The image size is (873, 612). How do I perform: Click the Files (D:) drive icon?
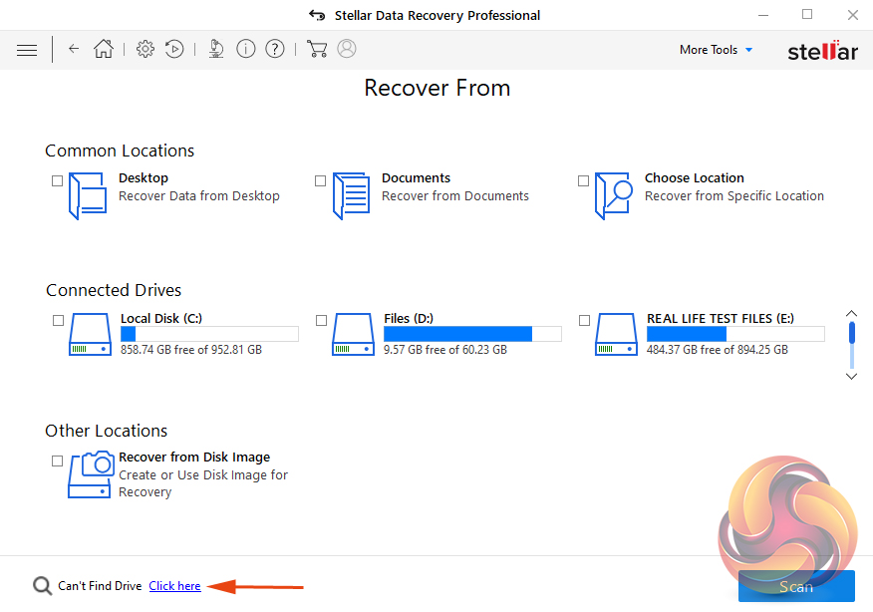[x=353, y=334]
